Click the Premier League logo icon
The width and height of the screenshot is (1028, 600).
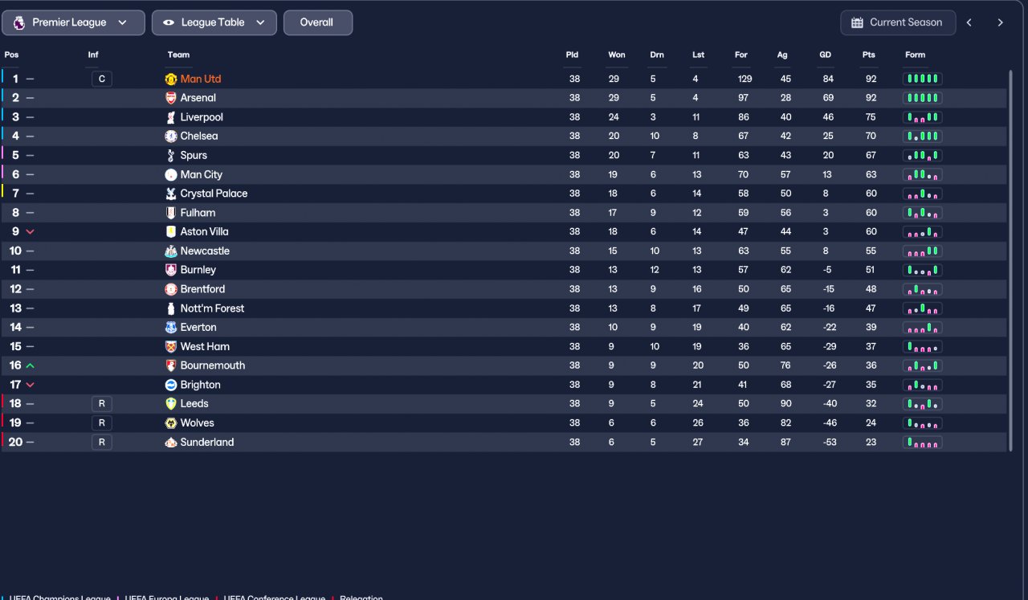point(19,22)
